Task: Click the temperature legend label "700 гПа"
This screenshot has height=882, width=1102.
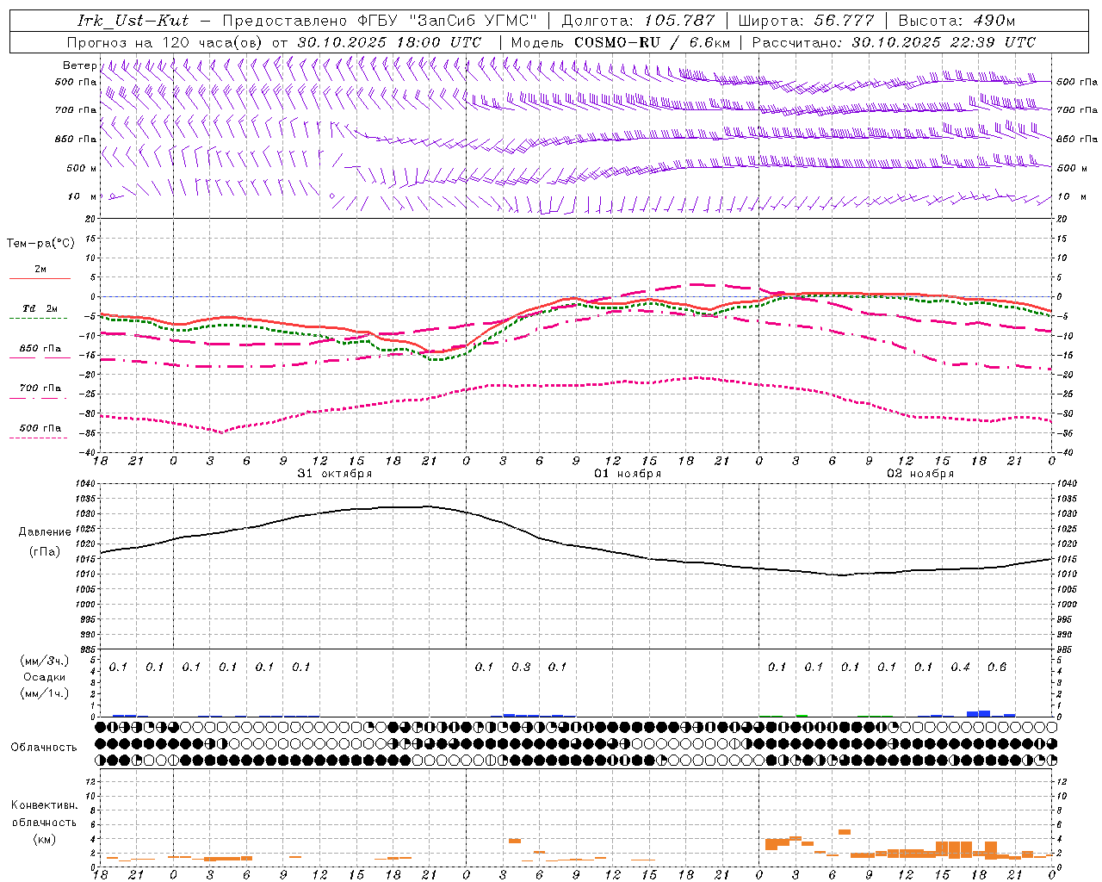Action: tap(40, 388)
